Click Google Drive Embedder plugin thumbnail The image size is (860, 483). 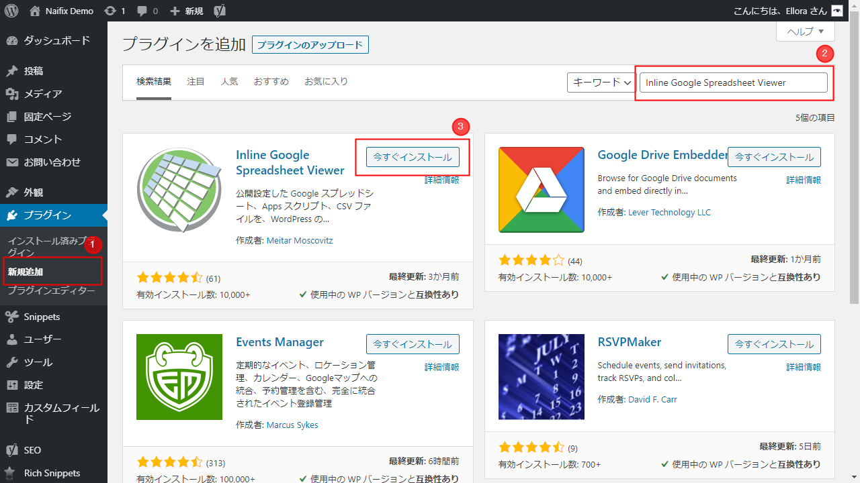tap(542, 190)
